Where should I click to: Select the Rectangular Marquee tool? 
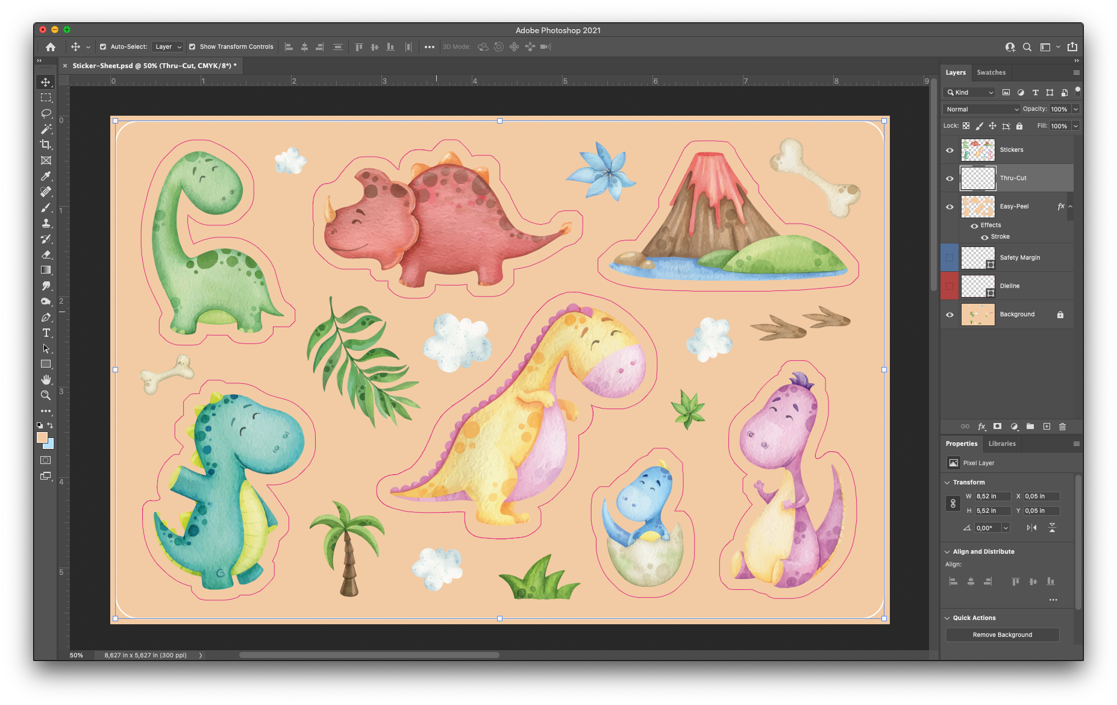tap(46, 98)
